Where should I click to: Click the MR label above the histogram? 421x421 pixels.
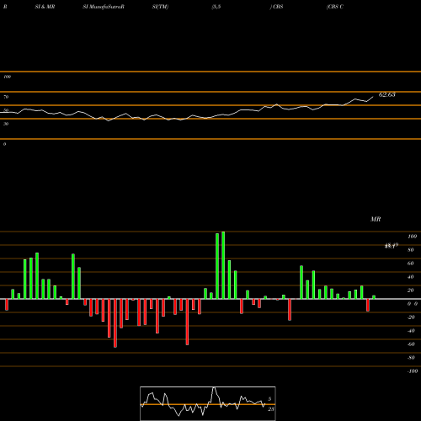(376, 219)
